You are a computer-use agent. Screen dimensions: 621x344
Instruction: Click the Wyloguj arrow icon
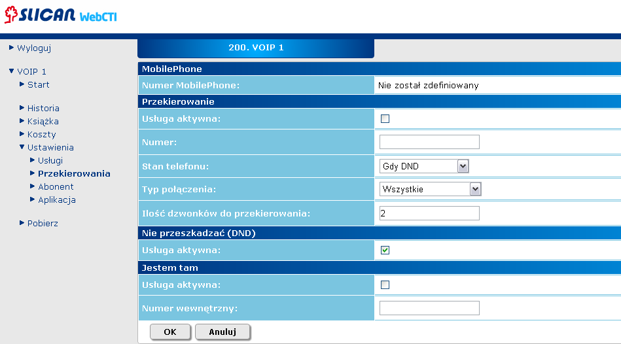pyautogui.click(x=12, y=48)
